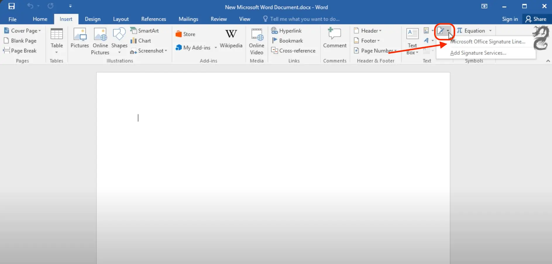The width and height of the screenshot is (552, 264).
Task: Click the Signature Line pen icon
Action: (x=441, y=31)
